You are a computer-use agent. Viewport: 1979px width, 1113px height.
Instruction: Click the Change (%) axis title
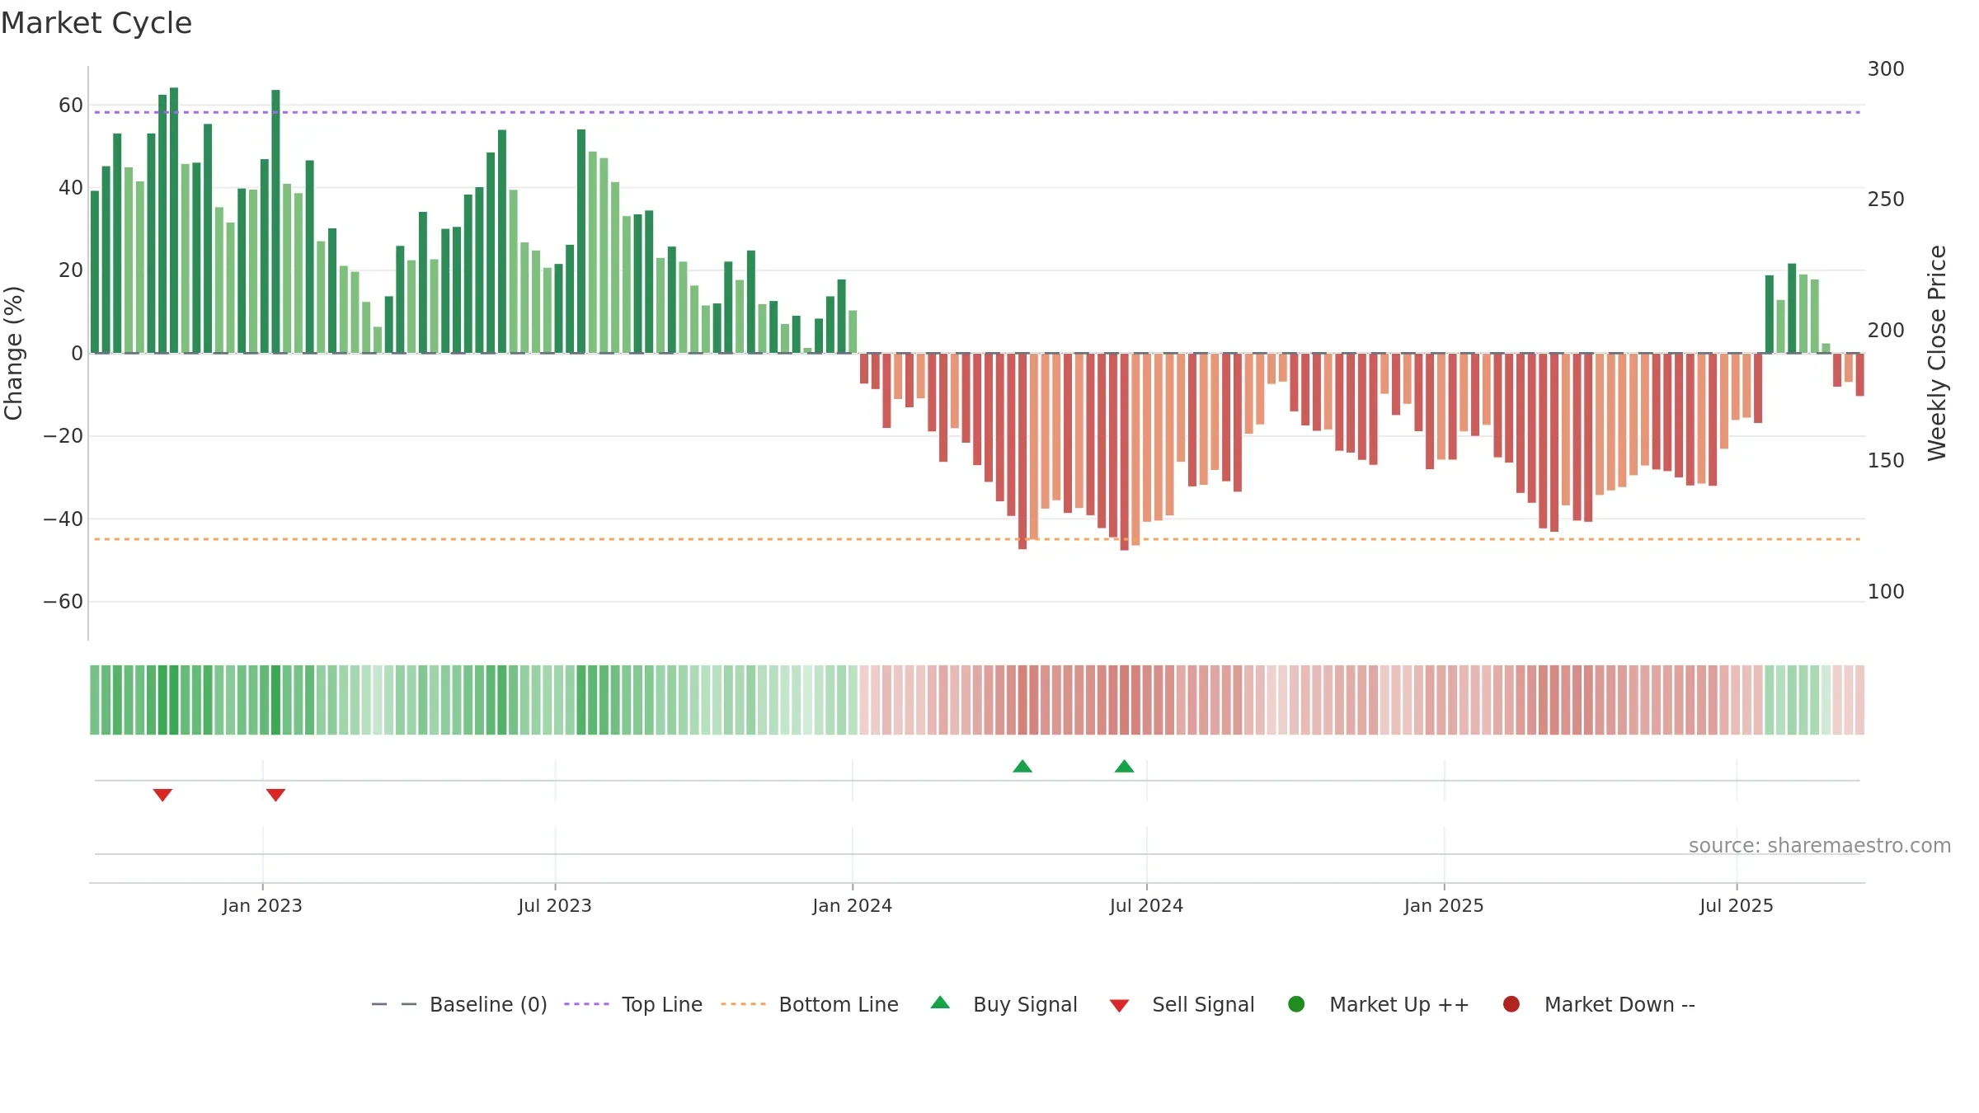13,353
